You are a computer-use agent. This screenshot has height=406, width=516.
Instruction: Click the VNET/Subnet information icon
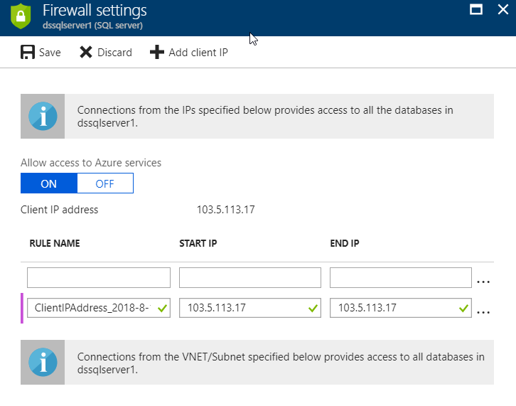pyautogui.click(x=43, y=362)
